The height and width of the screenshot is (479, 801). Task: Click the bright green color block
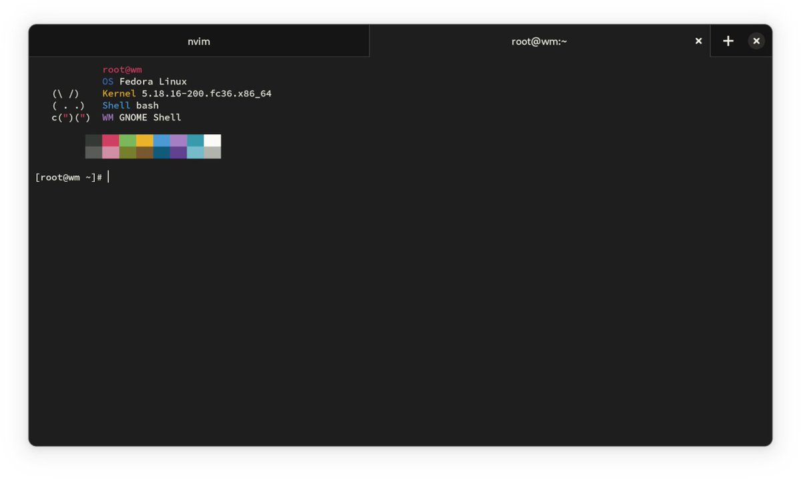coord(127,141)
